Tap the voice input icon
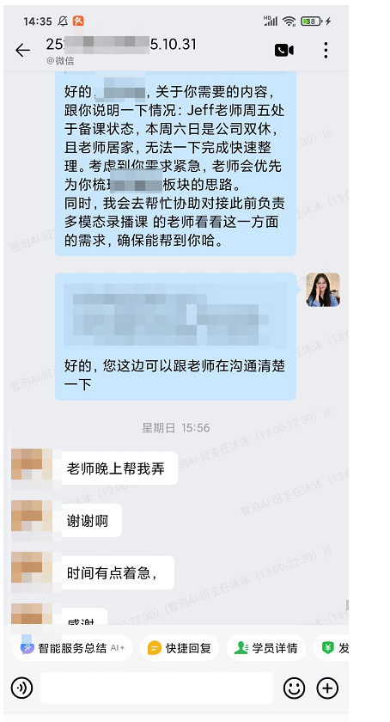Image resolution: width=390 pixels, height=722 pixels. coord(21,688)
